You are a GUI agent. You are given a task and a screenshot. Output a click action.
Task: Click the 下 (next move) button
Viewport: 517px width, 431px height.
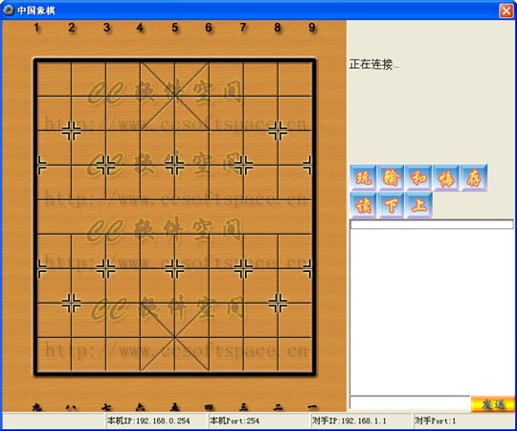pos(391,205)
